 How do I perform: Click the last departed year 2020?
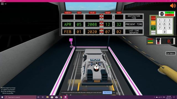coord(92,32)
